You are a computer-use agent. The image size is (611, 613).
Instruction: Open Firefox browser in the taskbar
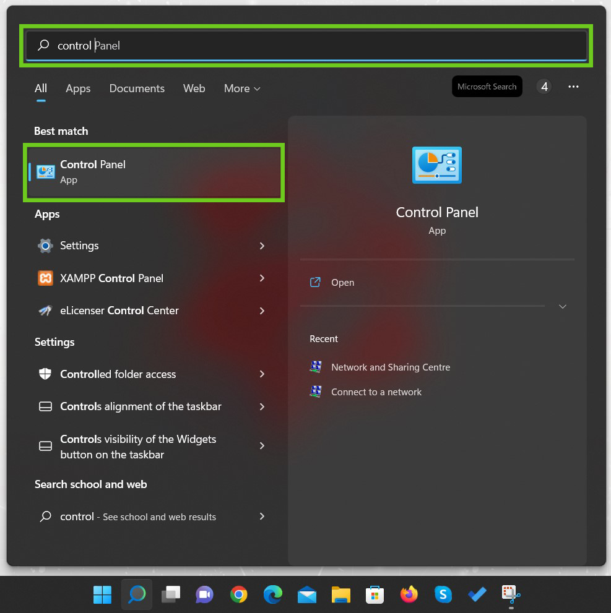coord(409,595)
